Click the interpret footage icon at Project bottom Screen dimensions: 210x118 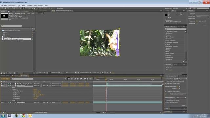click(x=2, y=73)
